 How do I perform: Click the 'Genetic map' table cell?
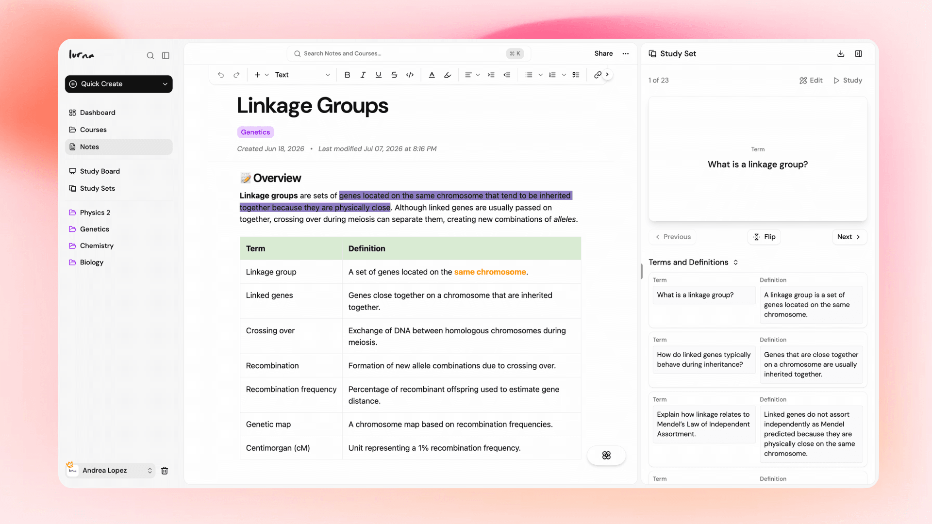[291, 424]
